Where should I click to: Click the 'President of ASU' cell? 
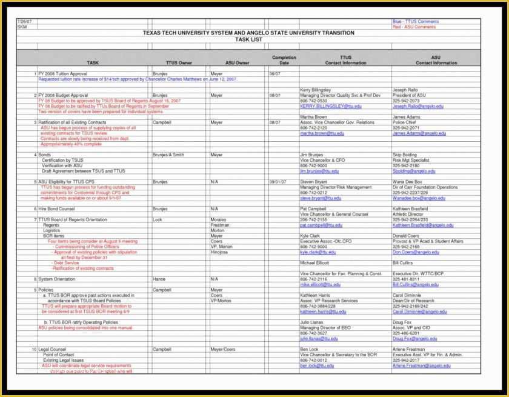pyautogui.click(x=408, y=95)
